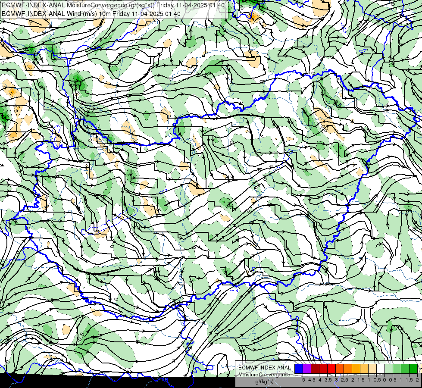Click the 1.5 tick label in the legend
The width and height of the screenshot is (422, 388).
pos(409,380)
